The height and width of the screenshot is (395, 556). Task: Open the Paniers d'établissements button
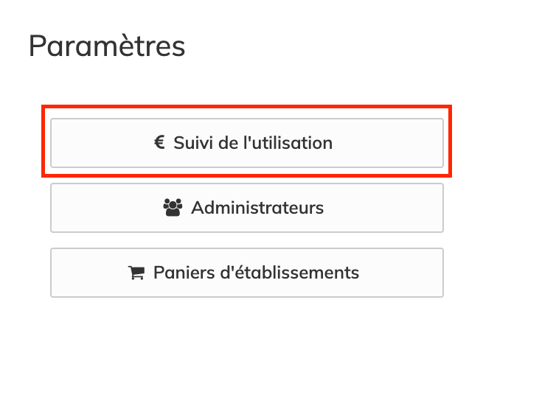pyautogui.click(x=246, y=273)
